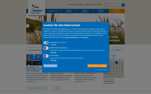
Task: Enable Externe Medien cookies switch
Action: [x=46, y=56]
